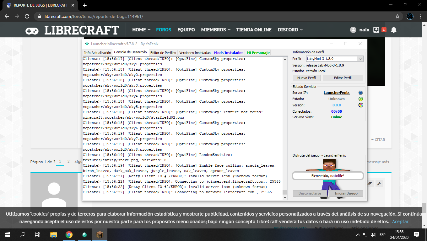Click the launcher's green window title icon
The height and width of the screenshot is (241, 427).
pyautogui.click(x=87, y=44)
